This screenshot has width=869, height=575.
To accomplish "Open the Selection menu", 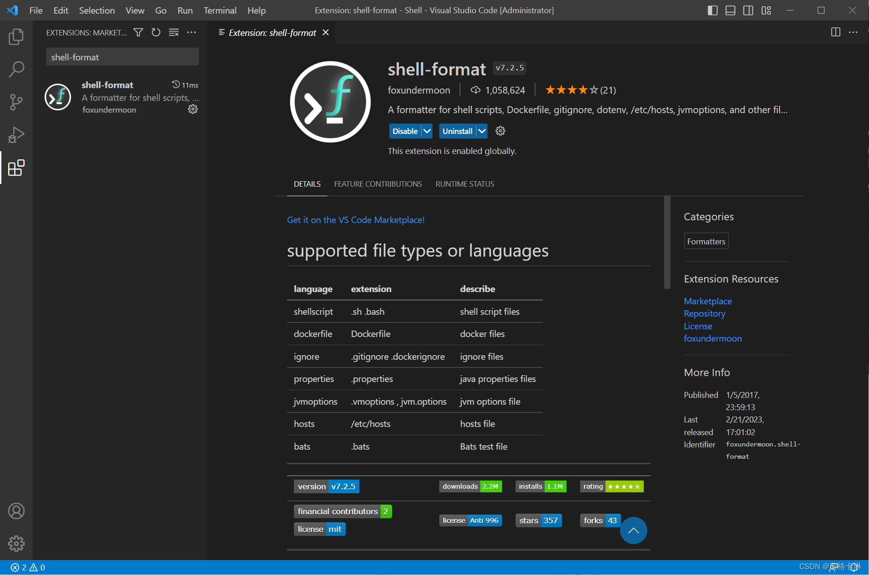I will tap(97, 10).
